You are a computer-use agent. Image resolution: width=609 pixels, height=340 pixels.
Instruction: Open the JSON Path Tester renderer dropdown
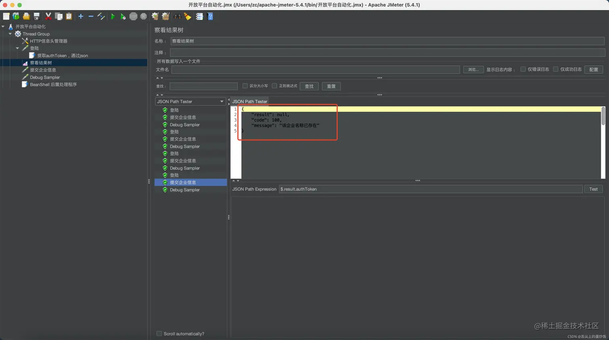click(190, 102)
